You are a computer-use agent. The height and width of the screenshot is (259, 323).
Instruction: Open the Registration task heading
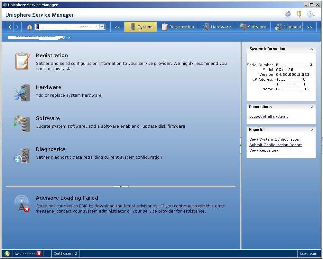tap(52, 55)
